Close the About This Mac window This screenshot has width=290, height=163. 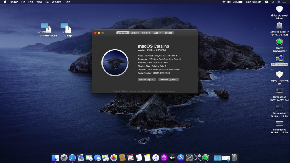click(95, 33)
